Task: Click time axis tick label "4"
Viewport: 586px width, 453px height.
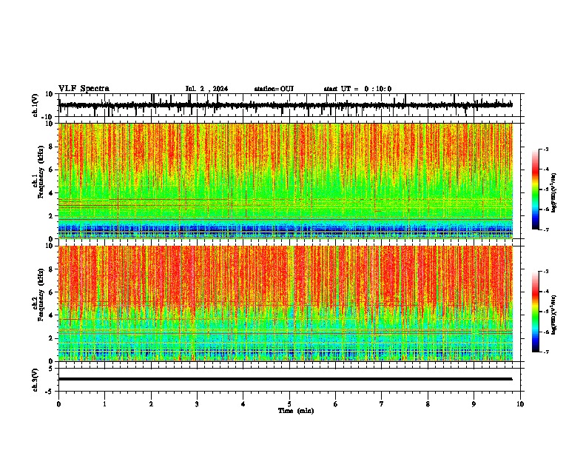Action: [x=243, y=404]
